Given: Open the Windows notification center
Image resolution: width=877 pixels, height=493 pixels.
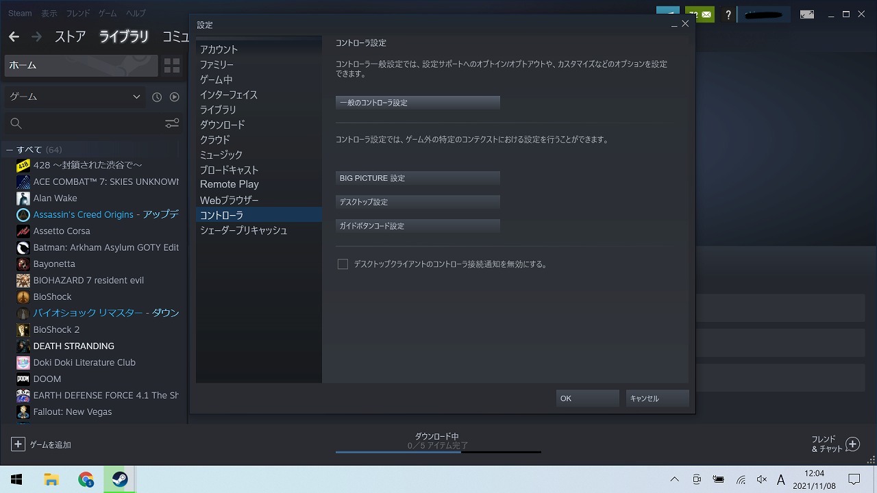Looking at the screenshot, I should pos(854,479).
